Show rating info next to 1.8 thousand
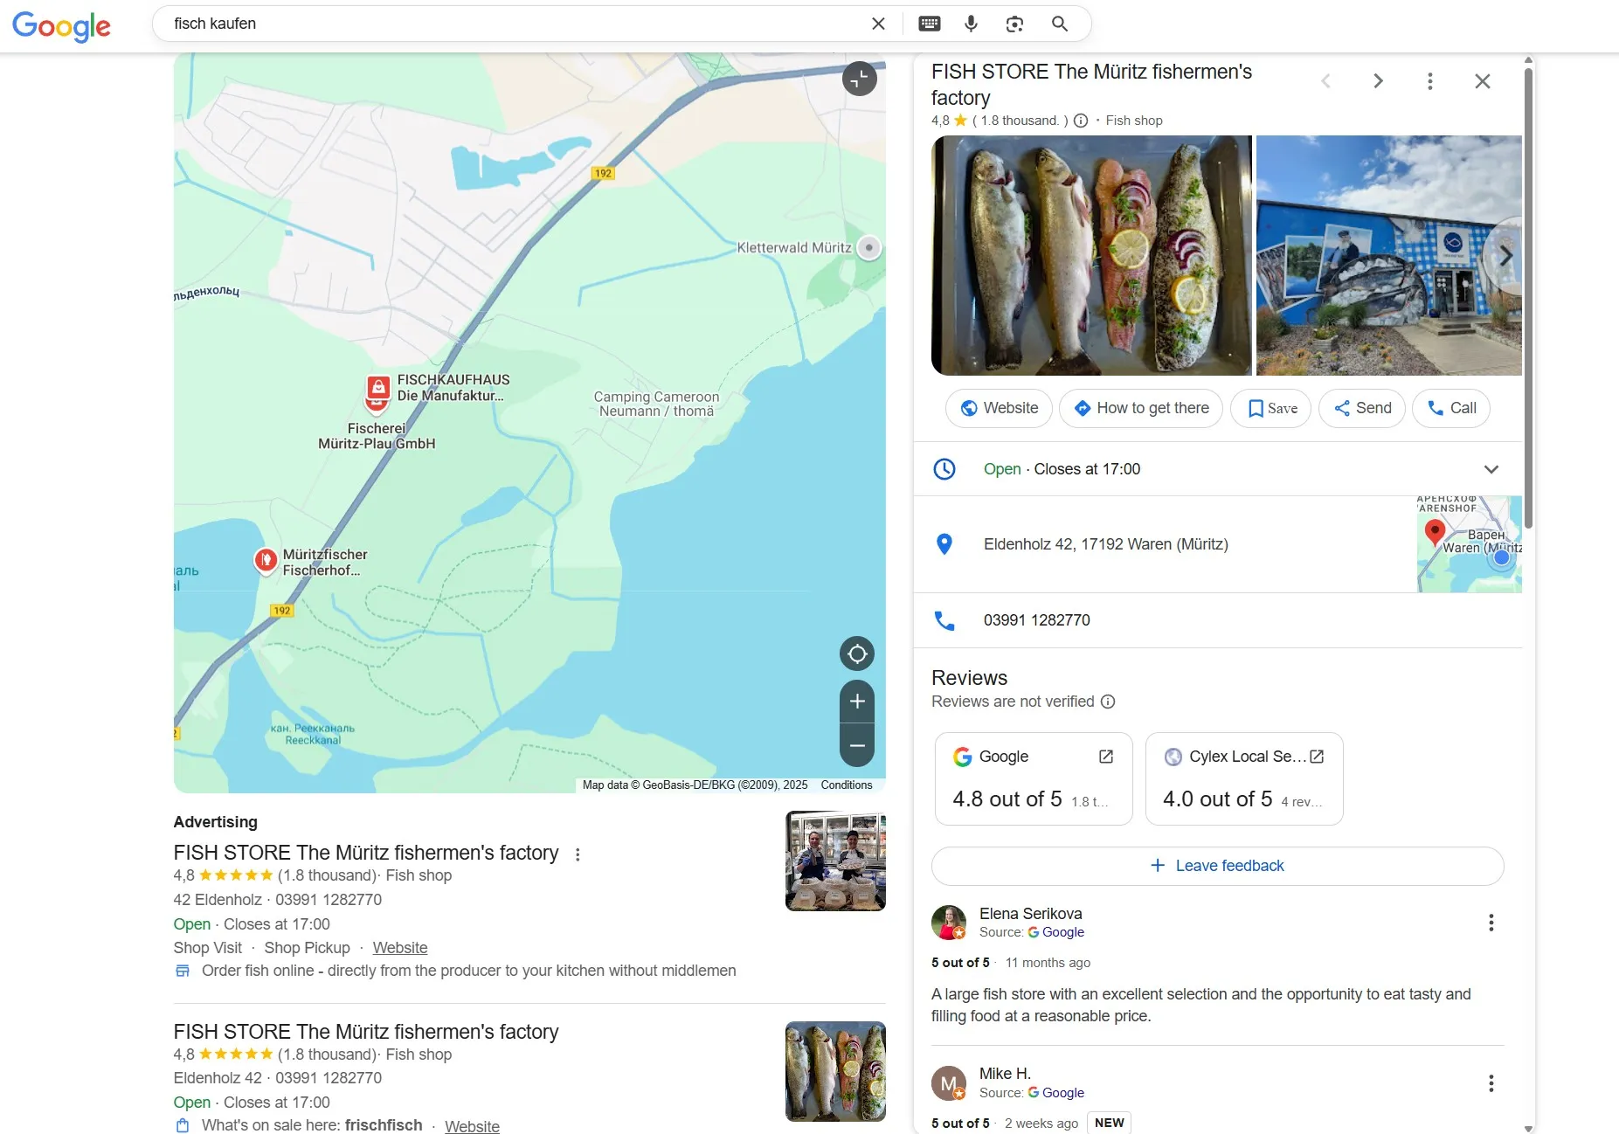1619x1134 pixels. click(1081, 121)
